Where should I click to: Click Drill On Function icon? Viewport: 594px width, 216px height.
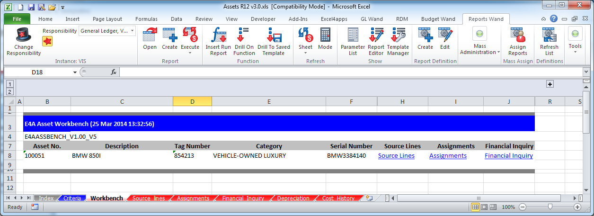tap(244, 36)
